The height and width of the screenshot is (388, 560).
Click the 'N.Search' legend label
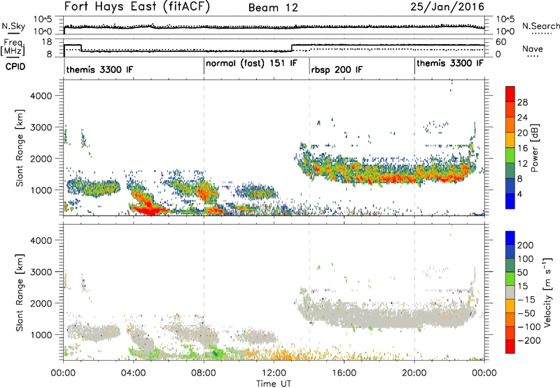coord(540,26)
